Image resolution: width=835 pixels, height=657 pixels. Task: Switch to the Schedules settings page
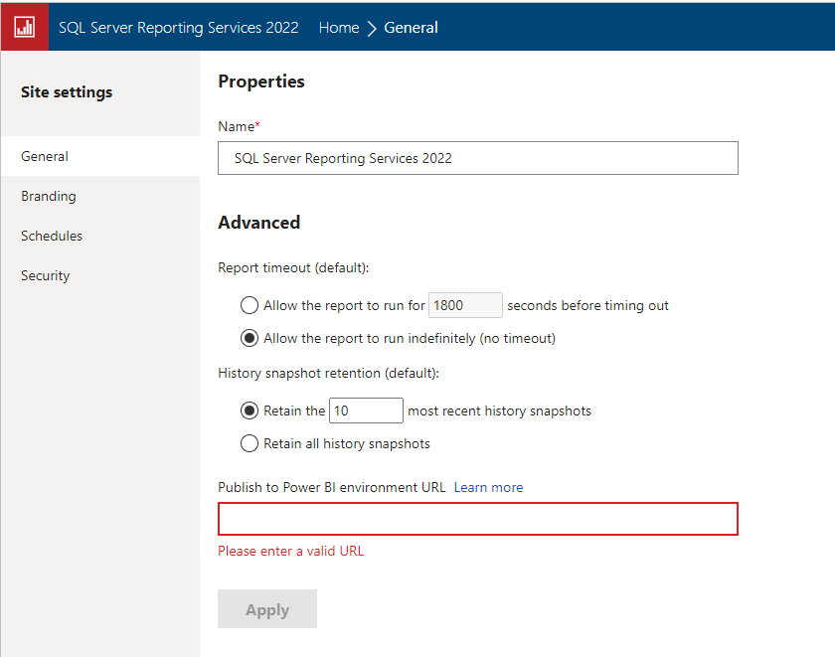(51, 236)
